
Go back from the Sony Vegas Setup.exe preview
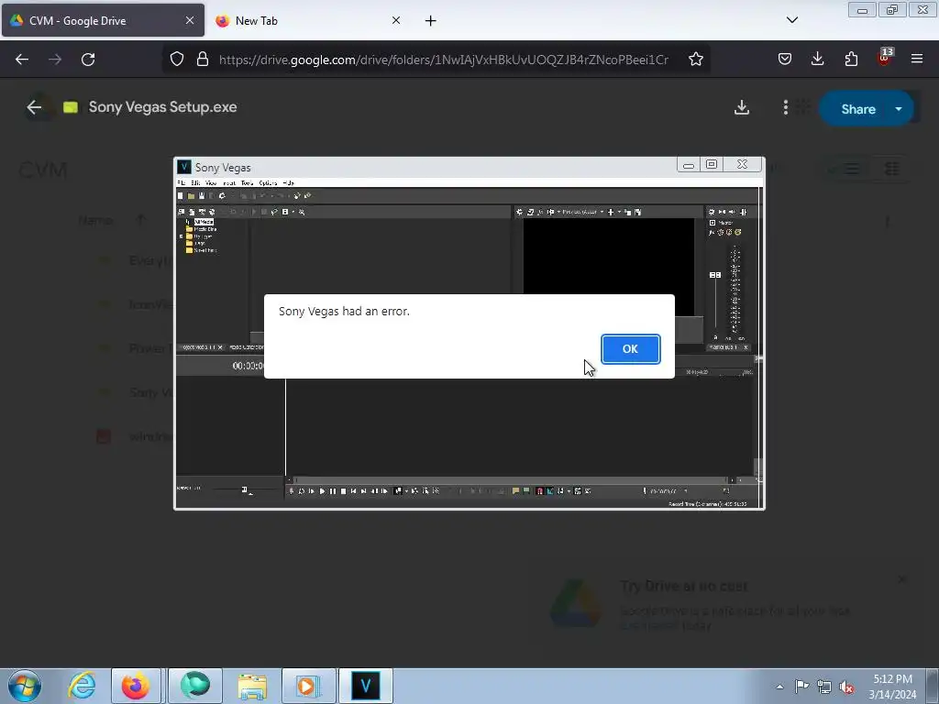point(34,107)
